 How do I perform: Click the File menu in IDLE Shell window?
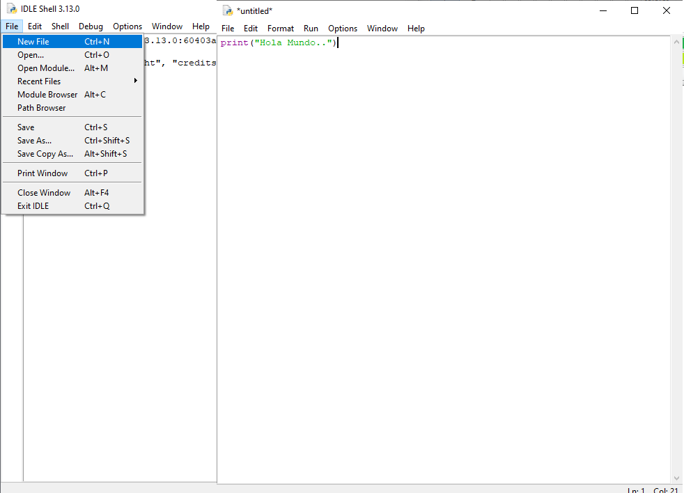click(x=12, y=26)
